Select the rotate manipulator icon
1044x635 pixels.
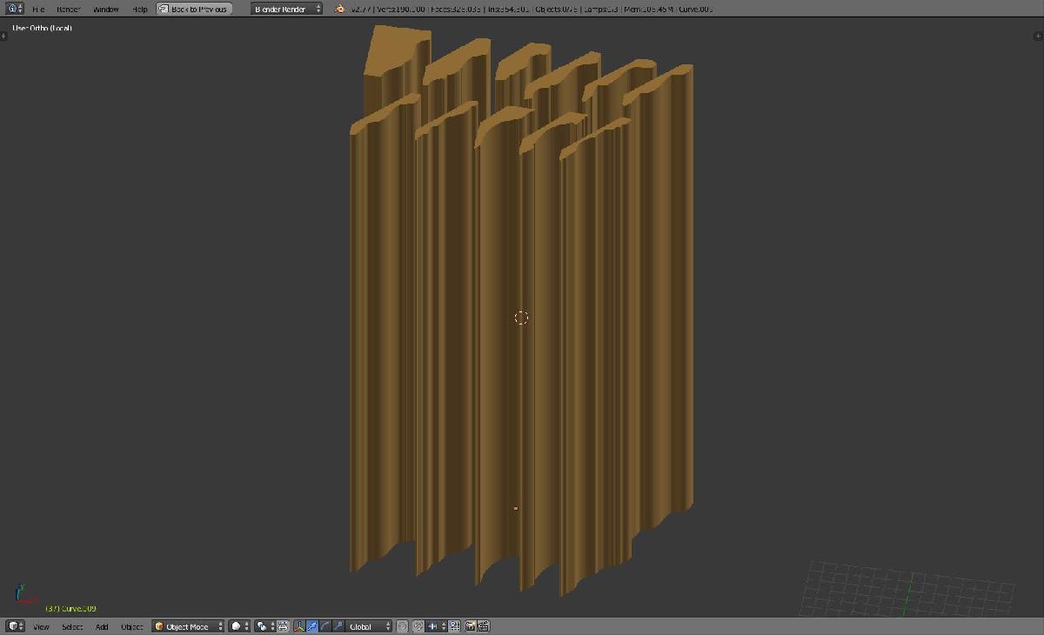(325, 626)
